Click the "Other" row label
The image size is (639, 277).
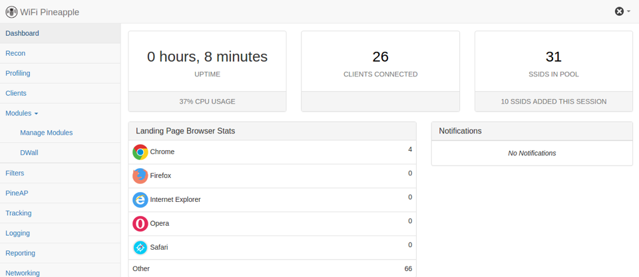click(141, 268)
